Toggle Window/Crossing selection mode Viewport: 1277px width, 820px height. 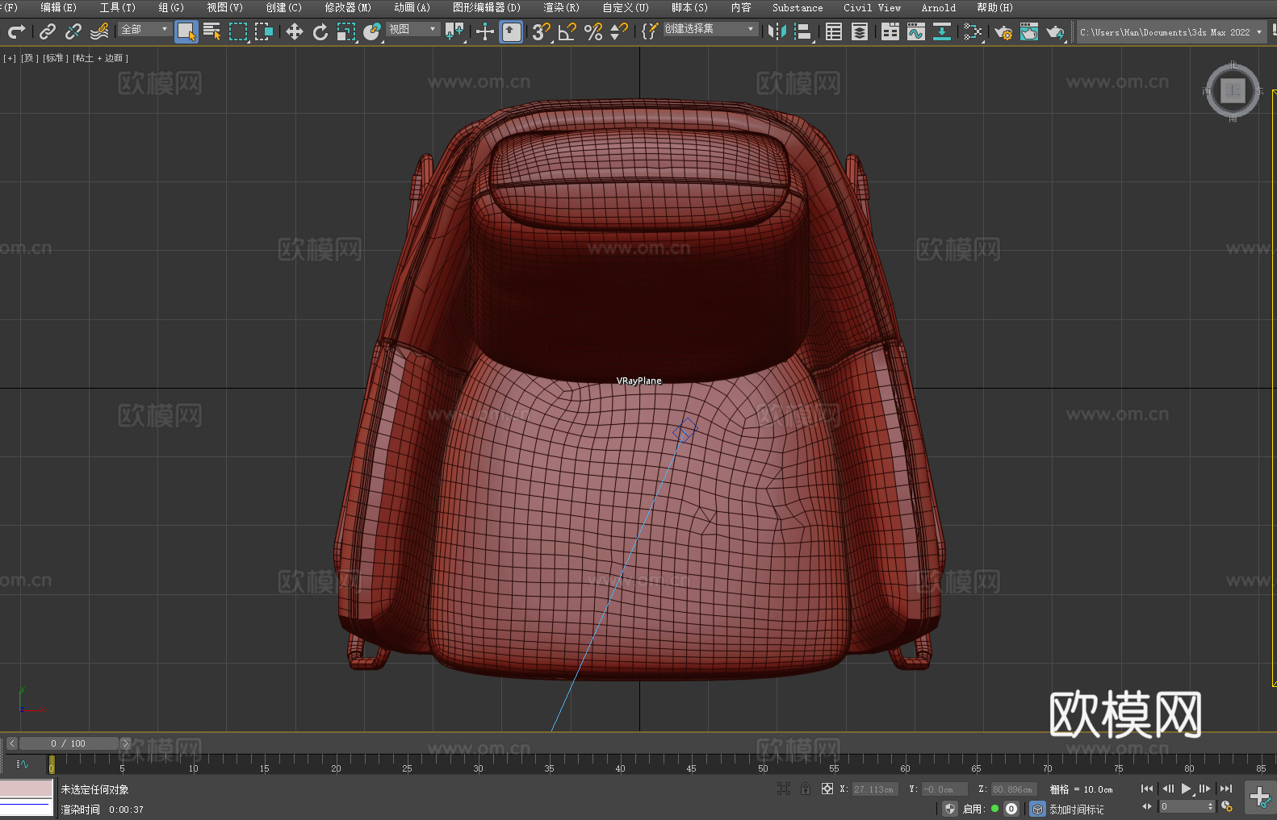264,31
